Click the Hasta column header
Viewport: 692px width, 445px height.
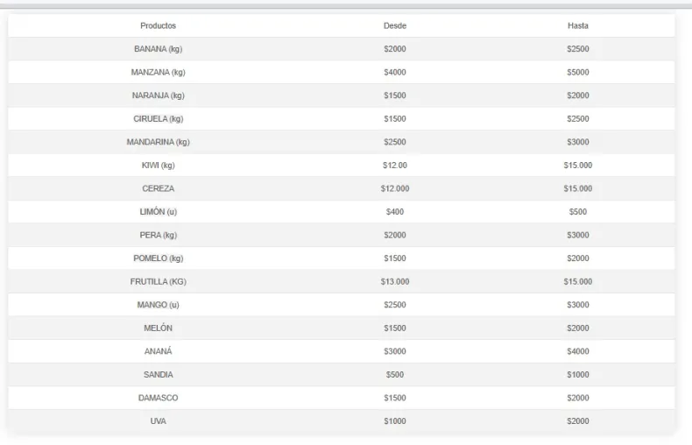click(x=578, y=25)
